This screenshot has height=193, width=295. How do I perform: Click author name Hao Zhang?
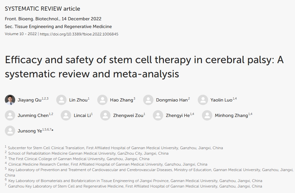(x=121, y=100)
